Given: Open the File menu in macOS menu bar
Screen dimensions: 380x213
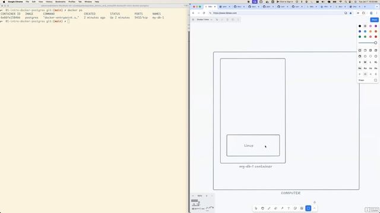Looking at the screenshot, I should [27, 2].
